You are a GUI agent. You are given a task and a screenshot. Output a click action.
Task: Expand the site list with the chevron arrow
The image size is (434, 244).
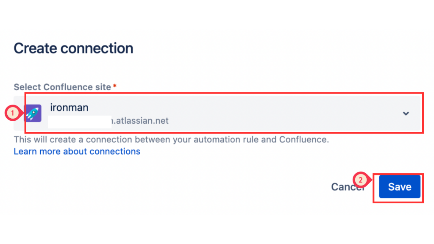[x=406, y=113]
